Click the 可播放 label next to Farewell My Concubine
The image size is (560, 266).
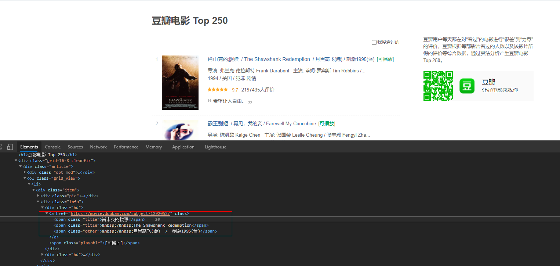[x=327, y=124]
